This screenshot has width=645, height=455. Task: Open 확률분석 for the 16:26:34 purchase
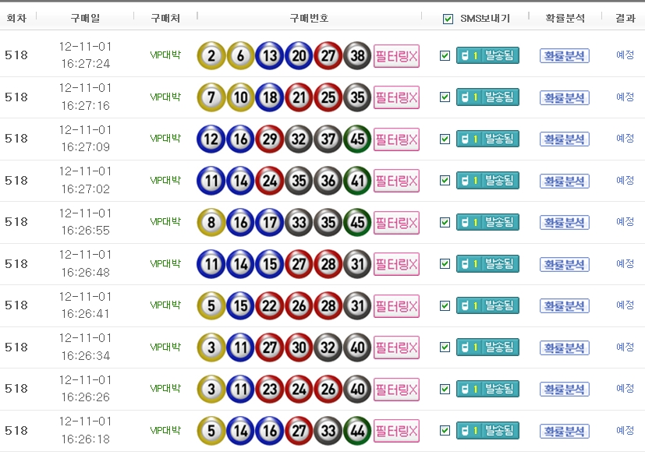pos(565,347)
